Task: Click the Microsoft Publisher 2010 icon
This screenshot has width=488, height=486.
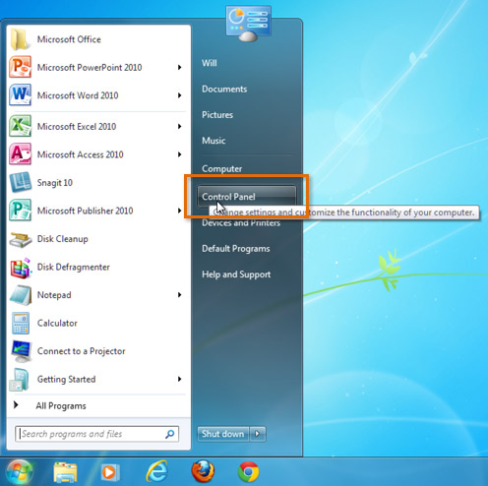Action: [21, 211]
